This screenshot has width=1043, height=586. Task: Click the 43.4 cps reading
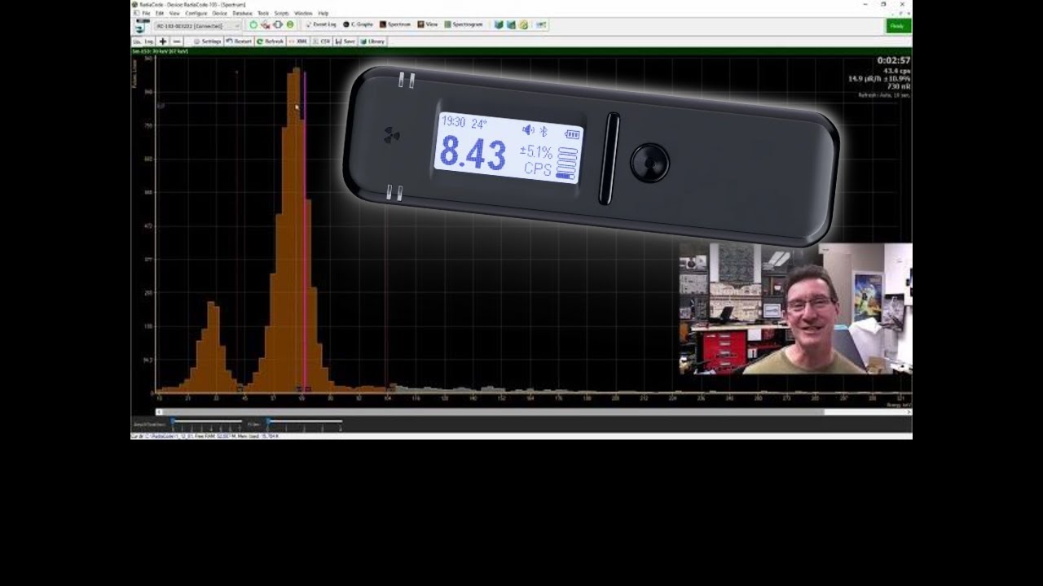[899, 71]
